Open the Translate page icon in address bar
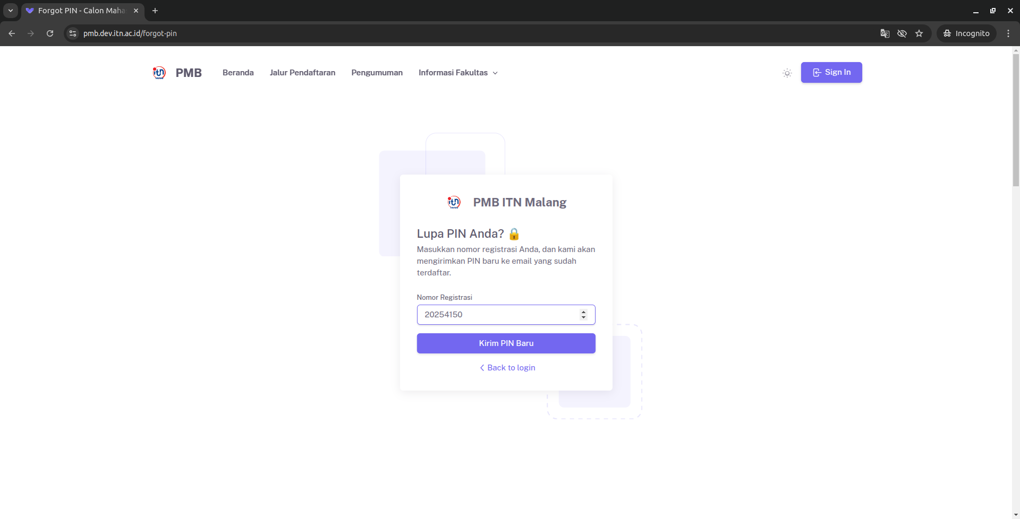 pos(885,33)
